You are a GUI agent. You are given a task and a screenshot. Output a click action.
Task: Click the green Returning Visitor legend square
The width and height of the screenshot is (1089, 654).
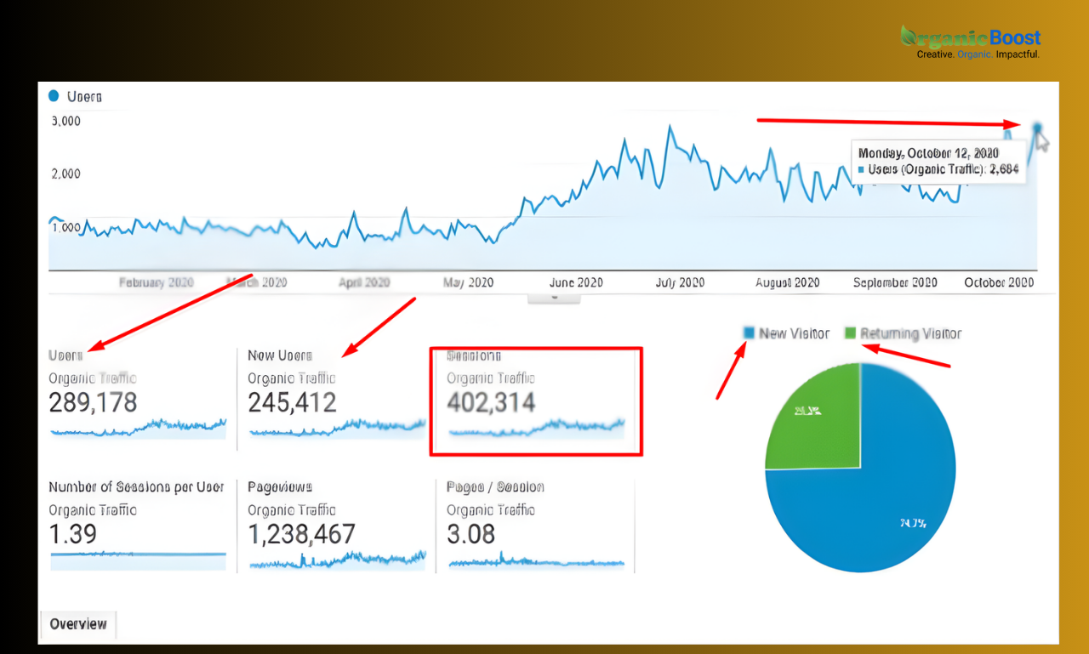point(850,333)
